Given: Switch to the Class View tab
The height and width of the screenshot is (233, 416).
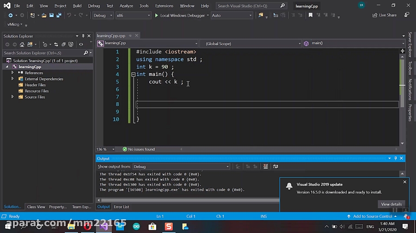Looking at the screenshot, I should 36,207.
